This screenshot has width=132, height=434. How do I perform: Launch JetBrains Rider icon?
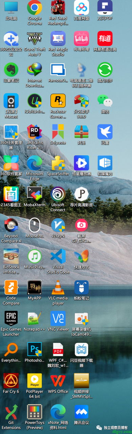(x=35, y=132)
